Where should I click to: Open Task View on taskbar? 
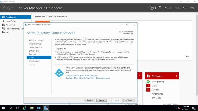pos(17,108)
